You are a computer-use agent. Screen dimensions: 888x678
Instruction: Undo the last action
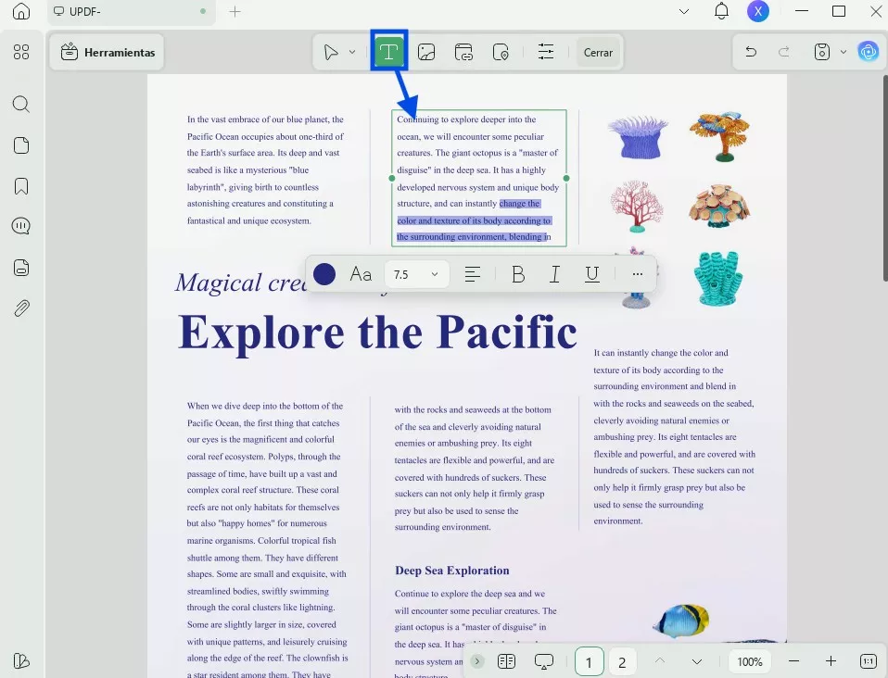[x=751, y=52]
